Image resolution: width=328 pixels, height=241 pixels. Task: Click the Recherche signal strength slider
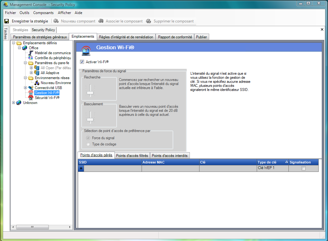(x=90, y=92)
